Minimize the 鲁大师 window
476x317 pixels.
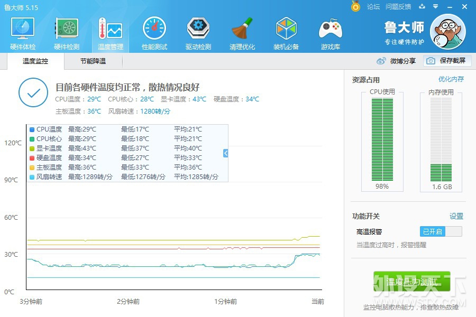pyautogui.click(x=450, y=7)
